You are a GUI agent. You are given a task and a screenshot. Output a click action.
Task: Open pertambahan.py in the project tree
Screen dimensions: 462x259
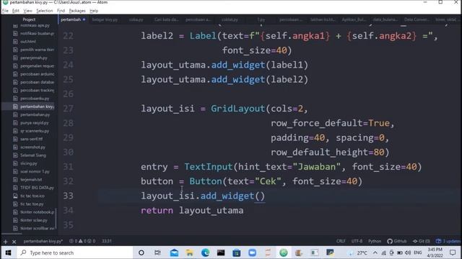[x=35, y=115]
